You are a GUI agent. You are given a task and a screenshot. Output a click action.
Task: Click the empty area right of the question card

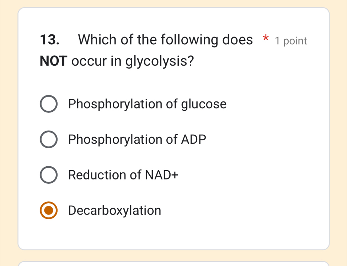(338, 133)
